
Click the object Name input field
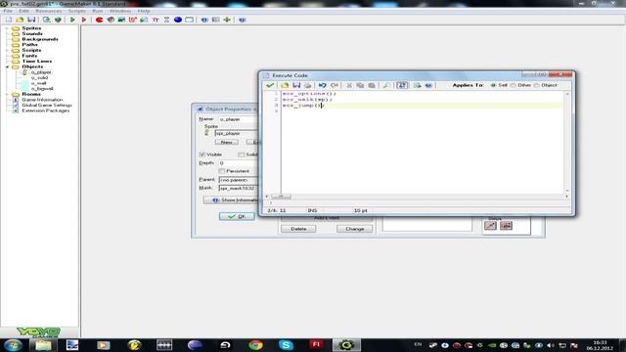coord(239,119)
